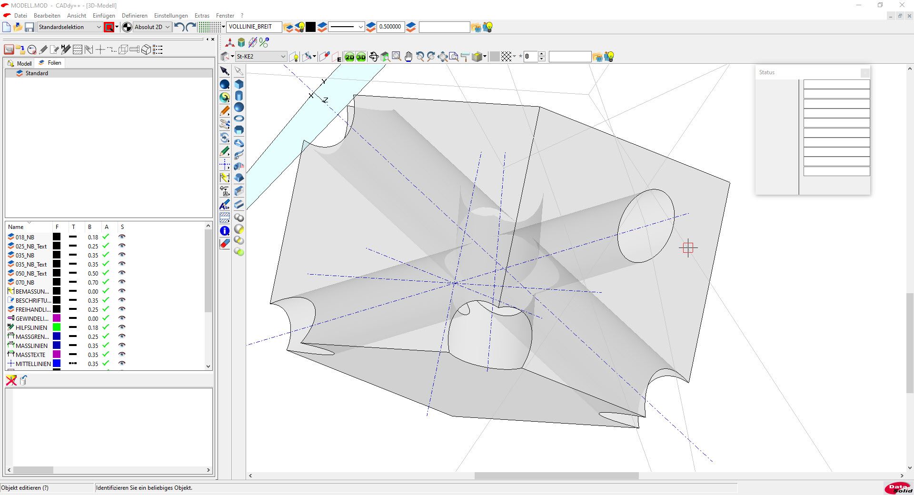
Task: Open the Extras menu
Action: point(202,16)
